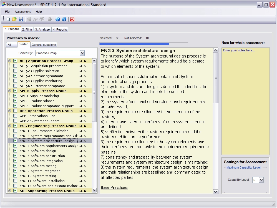Switch to the General questions tab
This screenshot has width=277, height=208.
point(44,45)
